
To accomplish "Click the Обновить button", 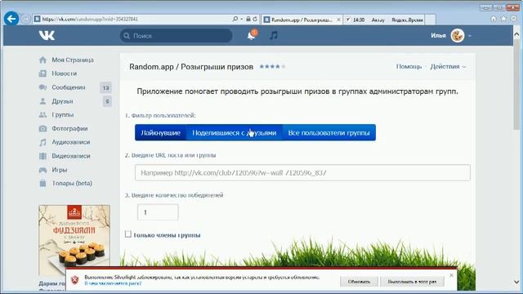I will click(359, 282).
